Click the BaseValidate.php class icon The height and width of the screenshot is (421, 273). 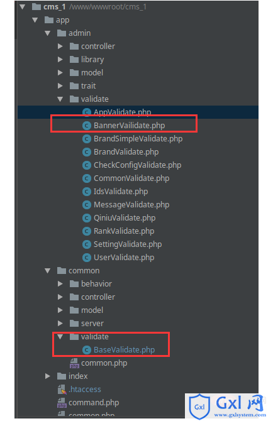[x=87, y=350]
